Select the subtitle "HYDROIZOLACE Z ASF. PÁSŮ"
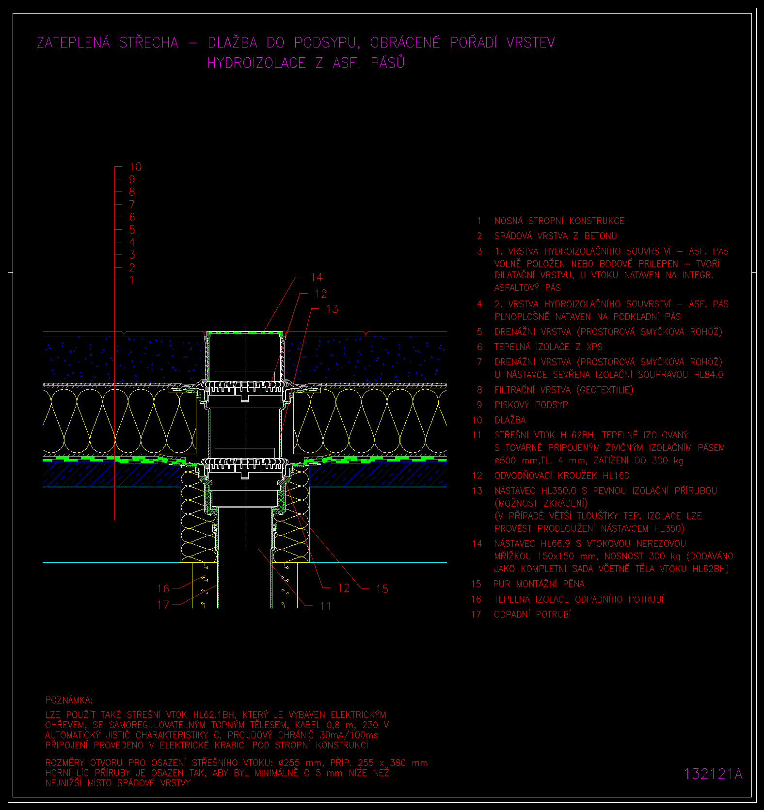This screenshot has width=764, height=810. coord(306,63)
